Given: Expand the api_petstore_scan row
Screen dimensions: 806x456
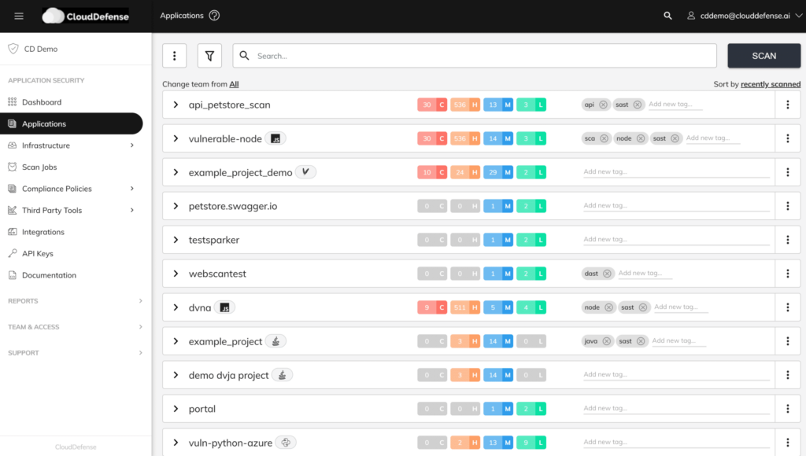Looking at the screenshot, I should [x=176, y=105].
